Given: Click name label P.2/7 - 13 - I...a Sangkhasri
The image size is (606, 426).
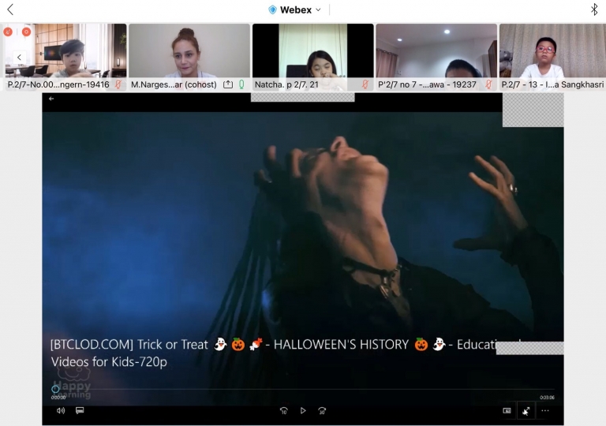Looking at the screenshot, I should 552,84.
